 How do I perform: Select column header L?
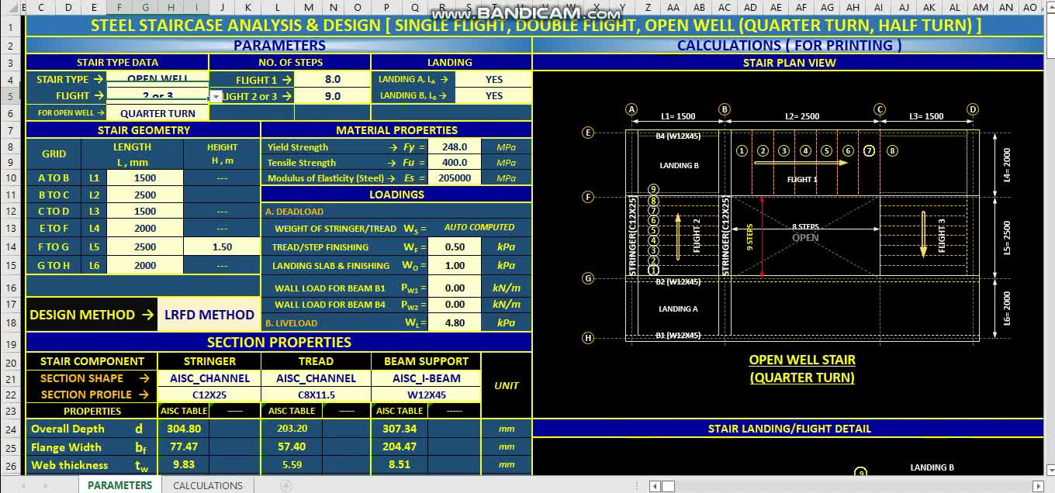278,8
